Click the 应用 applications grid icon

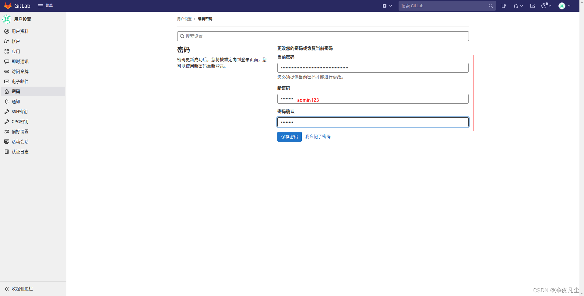(7, 51)
